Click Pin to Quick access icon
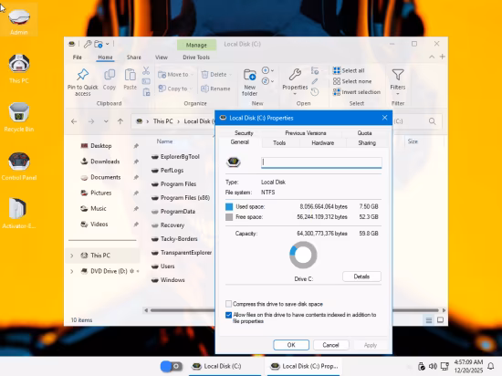The width and height of the screenshot is (502, 376). [x=82, y=75]
